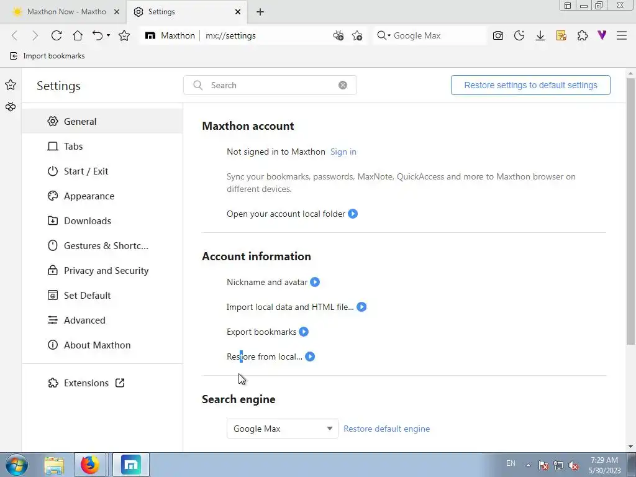Screen dimensions: 636x477
Task: Open Advanced settings section
Action: tap(102, 320)
